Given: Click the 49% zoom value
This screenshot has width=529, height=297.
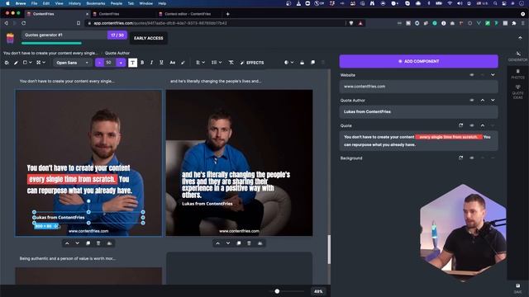Looking at the screenshot, I should [x=318, y=291].
